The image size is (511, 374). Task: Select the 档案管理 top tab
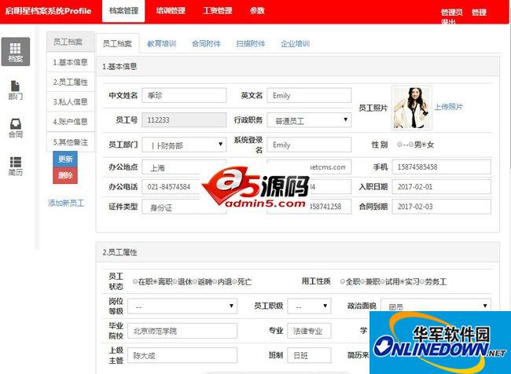[123, 11]
